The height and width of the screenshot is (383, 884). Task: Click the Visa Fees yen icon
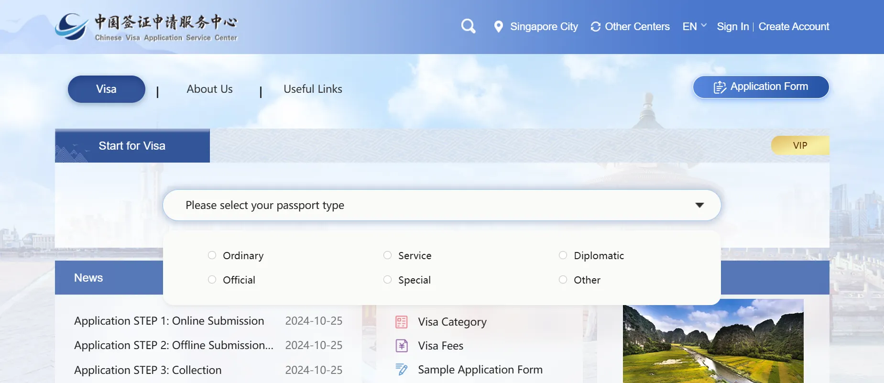pyautogui.click(x=402, y=346)
